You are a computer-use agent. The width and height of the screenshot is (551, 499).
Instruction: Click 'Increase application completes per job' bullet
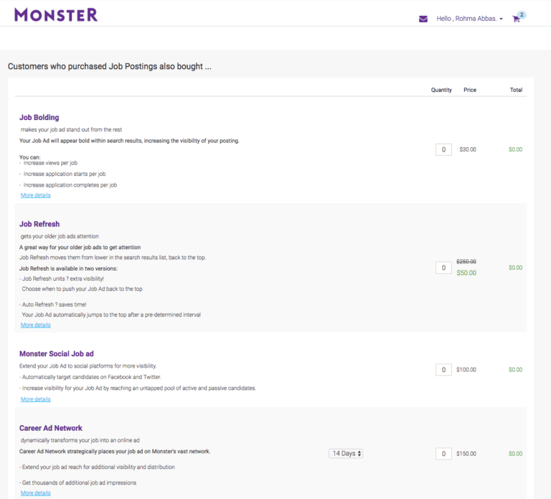[70, 185]
